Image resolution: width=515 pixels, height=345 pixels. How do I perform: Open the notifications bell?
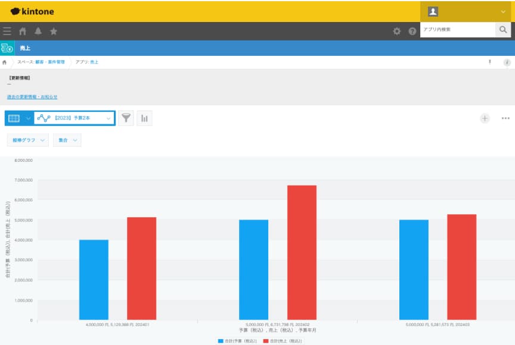(38, 31)
